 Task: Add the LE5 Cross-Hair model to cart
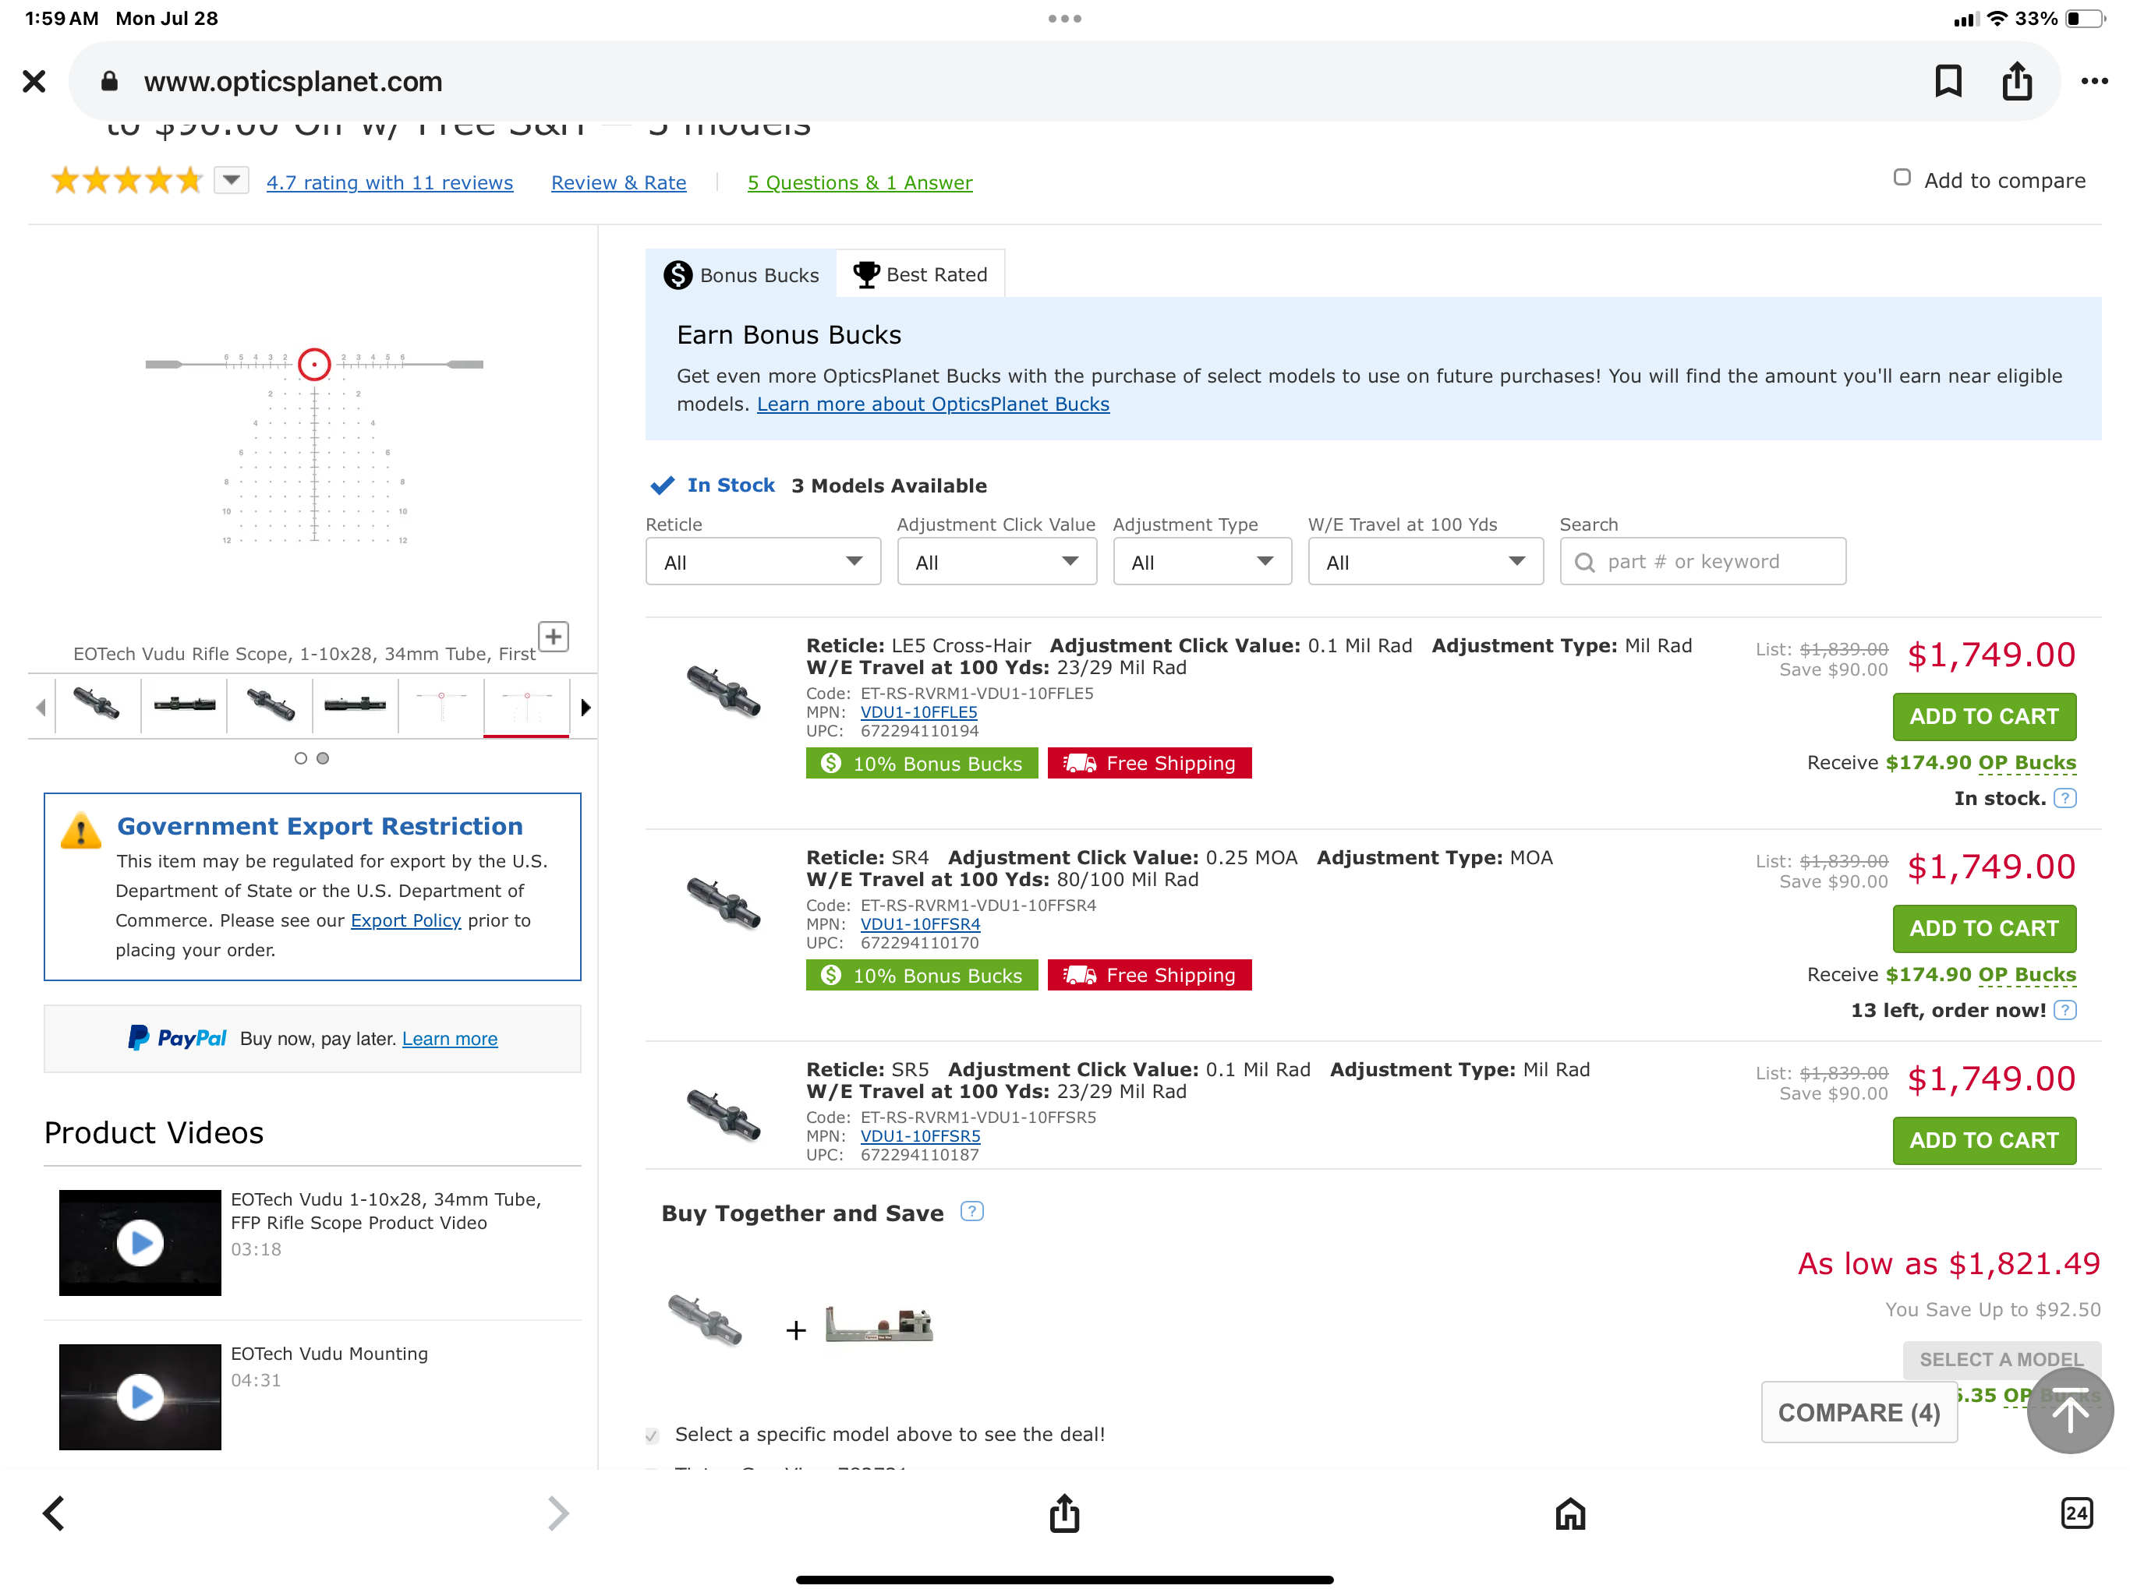click(1983, 716)
